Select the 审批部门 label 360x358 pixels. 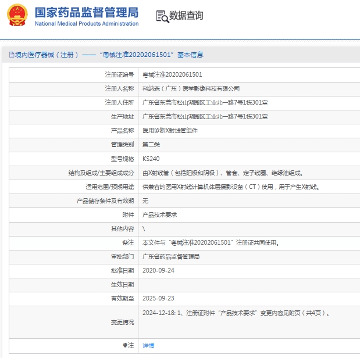click(122, 256)
